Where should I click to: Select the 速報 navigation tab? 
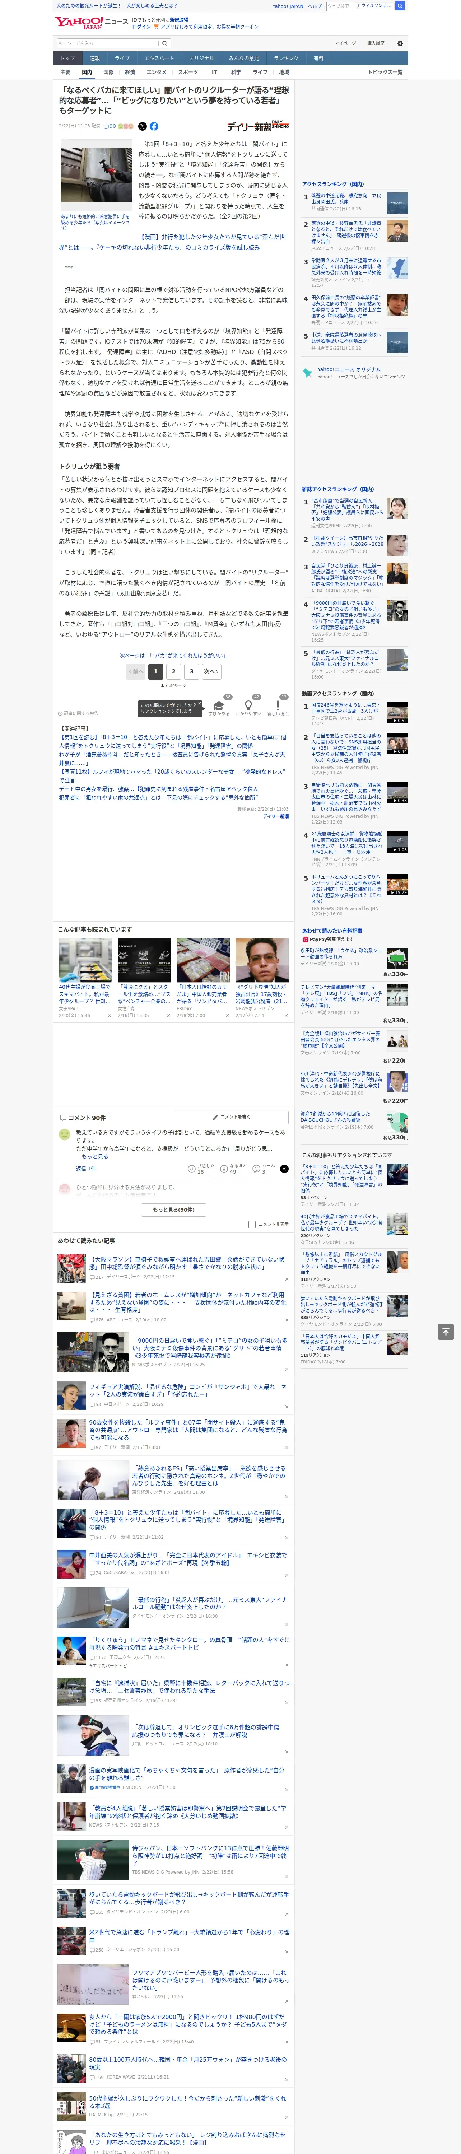coord(94,59)
